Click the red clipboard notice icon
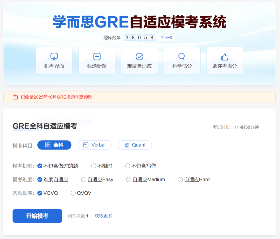Image resolution: width=280 pixels, height=239 pixels. 15,97
